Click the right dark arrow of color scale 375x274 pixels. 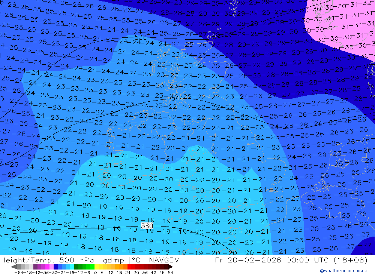tap(171, 267)
